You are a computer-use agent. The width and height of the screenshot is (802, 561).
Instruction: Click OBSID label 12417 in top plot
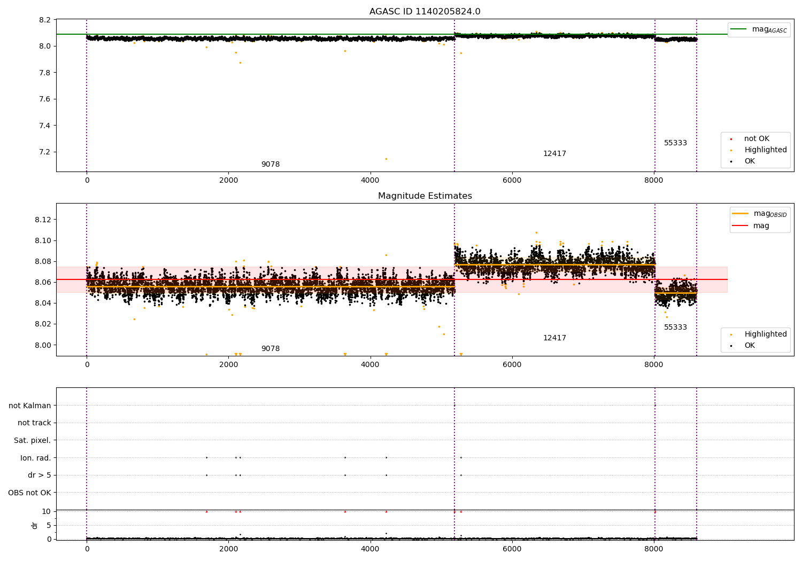pos(554,154)
